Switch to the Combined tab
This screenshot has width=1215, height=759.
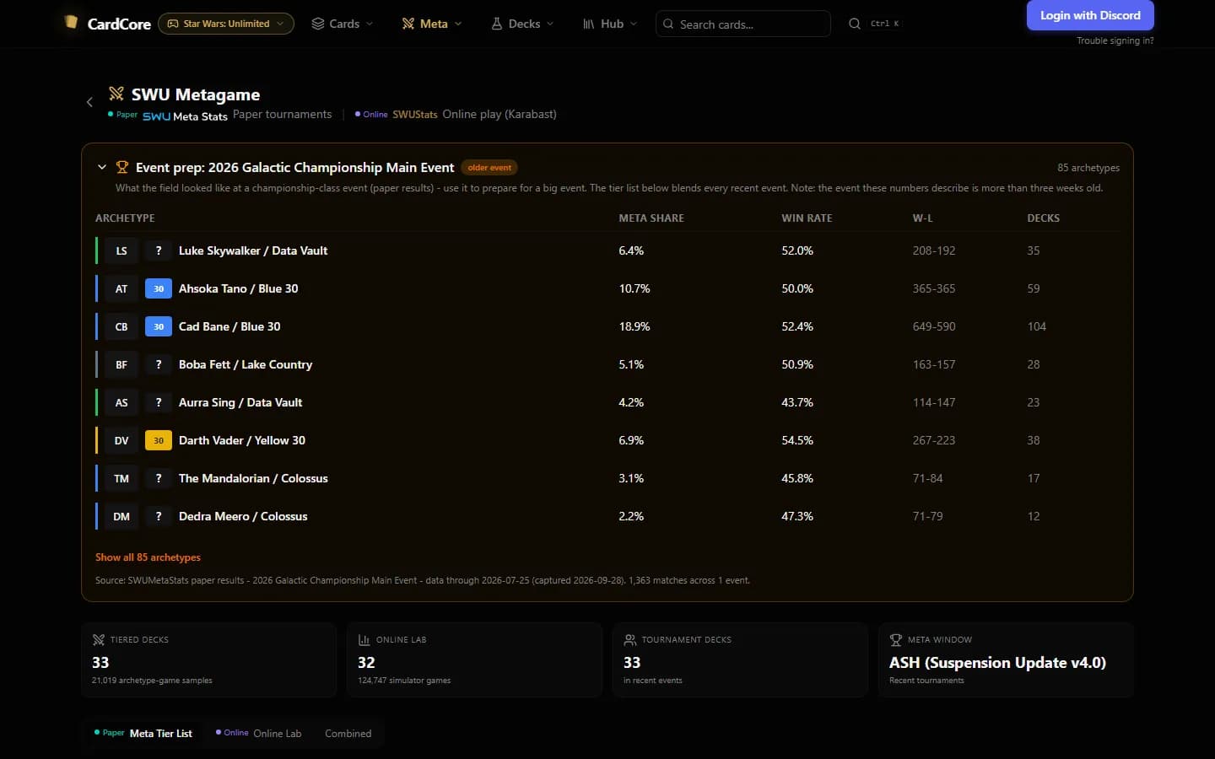click(348, 734)
